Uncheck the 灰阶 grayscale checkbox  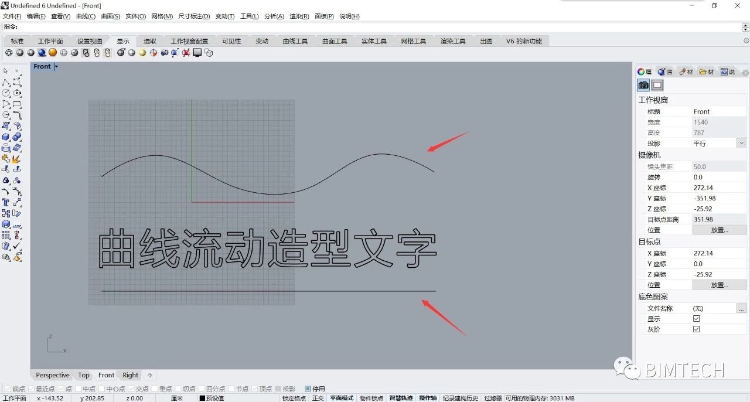tap(696, 329)
